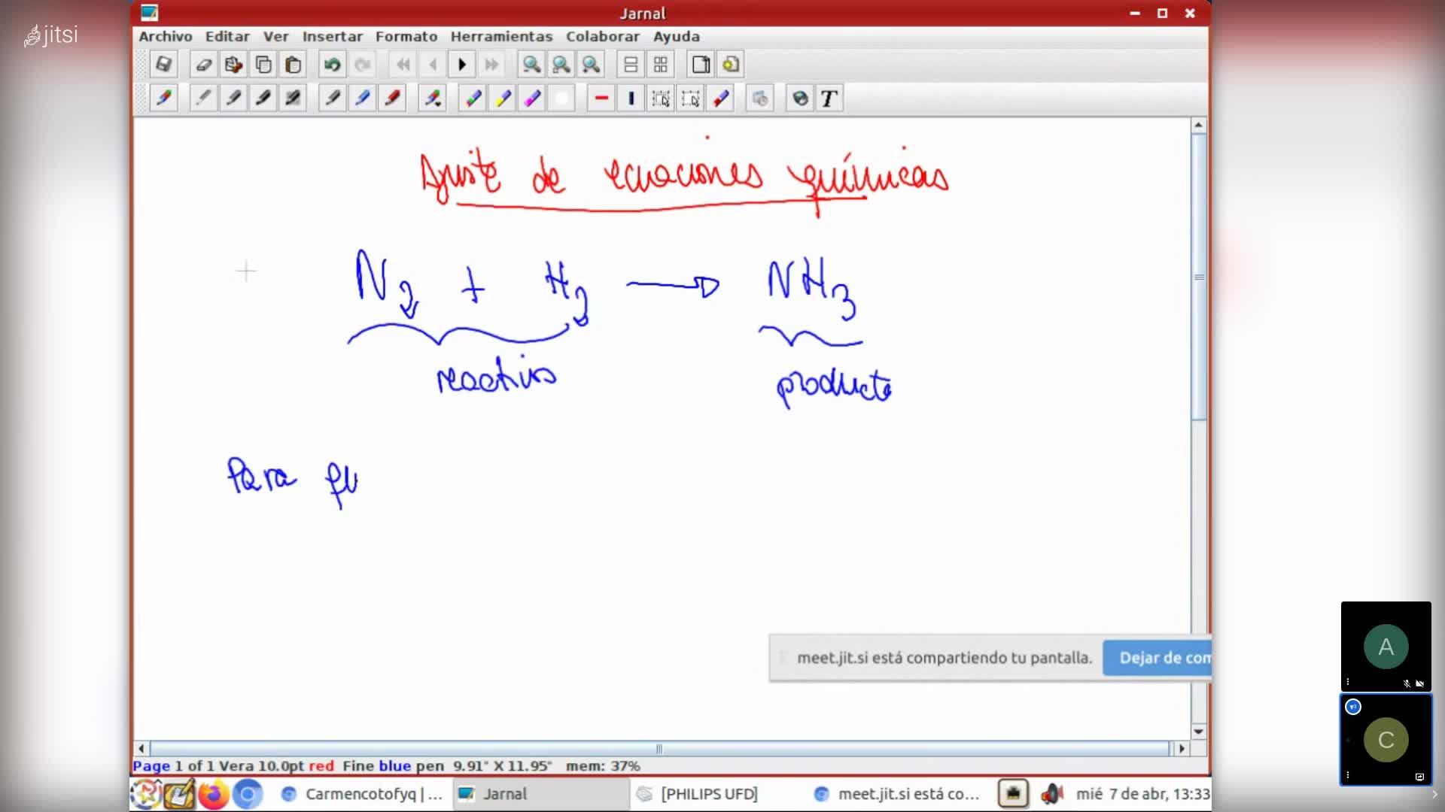Click the Save icon in toolbar
Image resolution: width=1445 pixels, height=812 pixels.
tap(163, 65)
